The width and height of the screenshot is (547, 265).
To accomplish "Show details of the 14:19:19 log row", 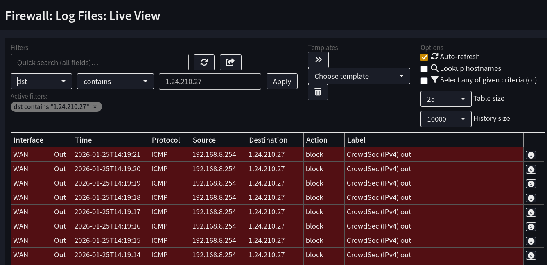I will (531, 183).
